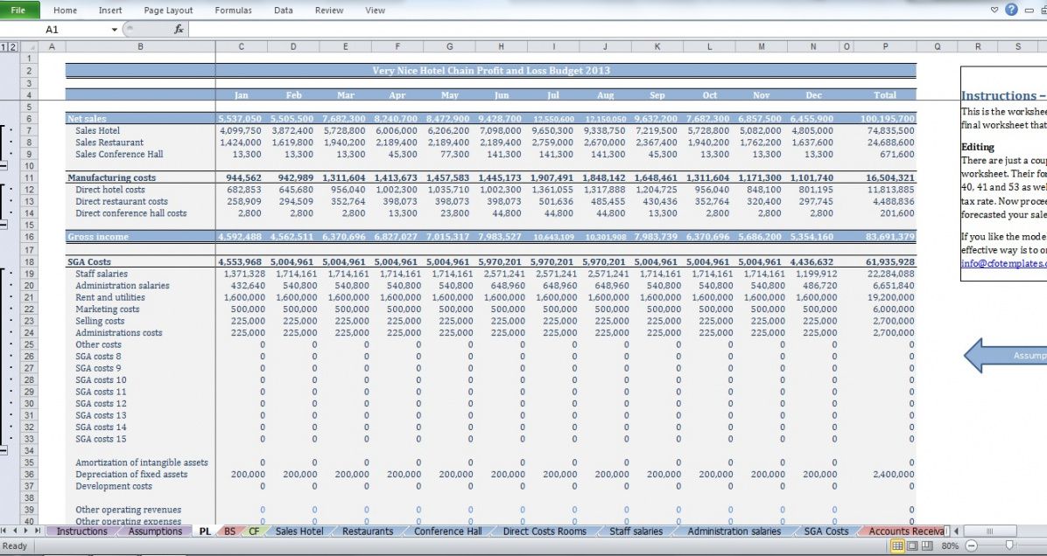Image resolution: width=1047 pixels, height=556 pixels.
Task: Switch to Page Break Preview icon
Action: pos(925,546)
